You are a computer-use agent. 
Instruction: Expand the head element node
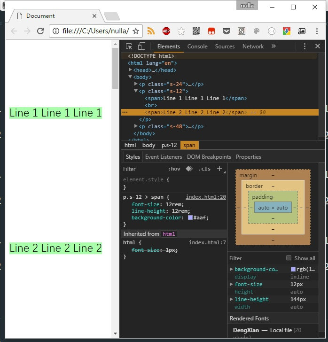131,70
